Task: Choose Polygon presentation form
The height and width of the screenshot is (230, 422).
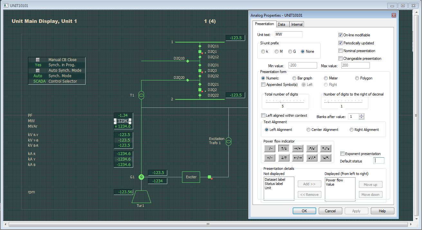Action: 357,78
